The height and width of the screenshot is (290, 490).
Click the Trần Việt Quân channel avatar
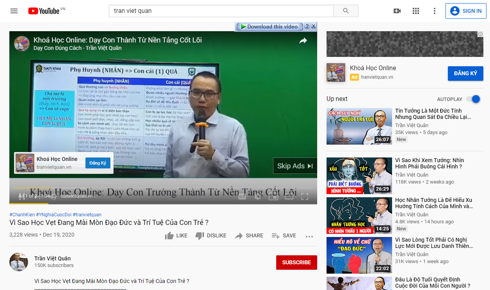point(19,262)
